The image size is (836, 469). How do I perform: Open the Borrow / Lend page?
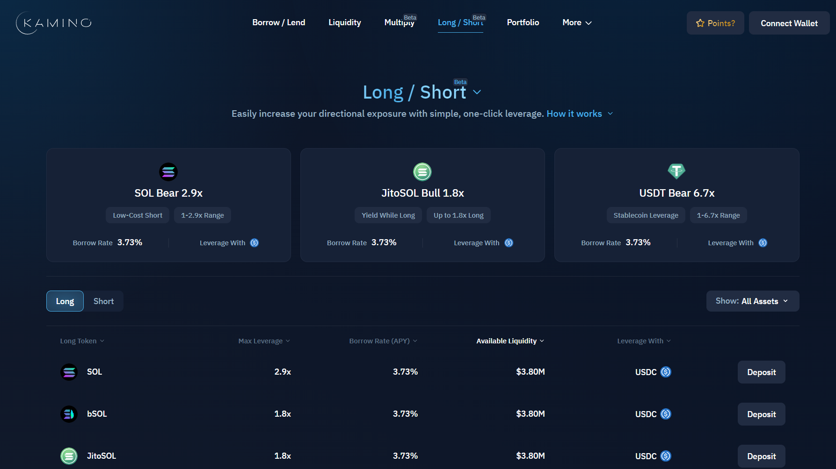click(x=279, y=22)
